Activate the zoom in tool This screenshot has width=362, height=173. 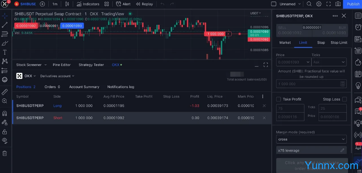5,101
